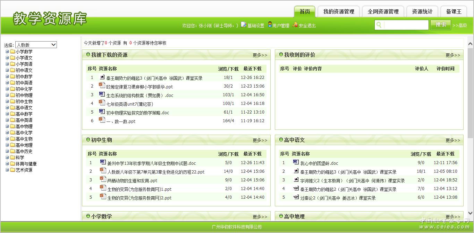
Task: Click the 用户管理 user icon
Action: [x=270, y=25]
